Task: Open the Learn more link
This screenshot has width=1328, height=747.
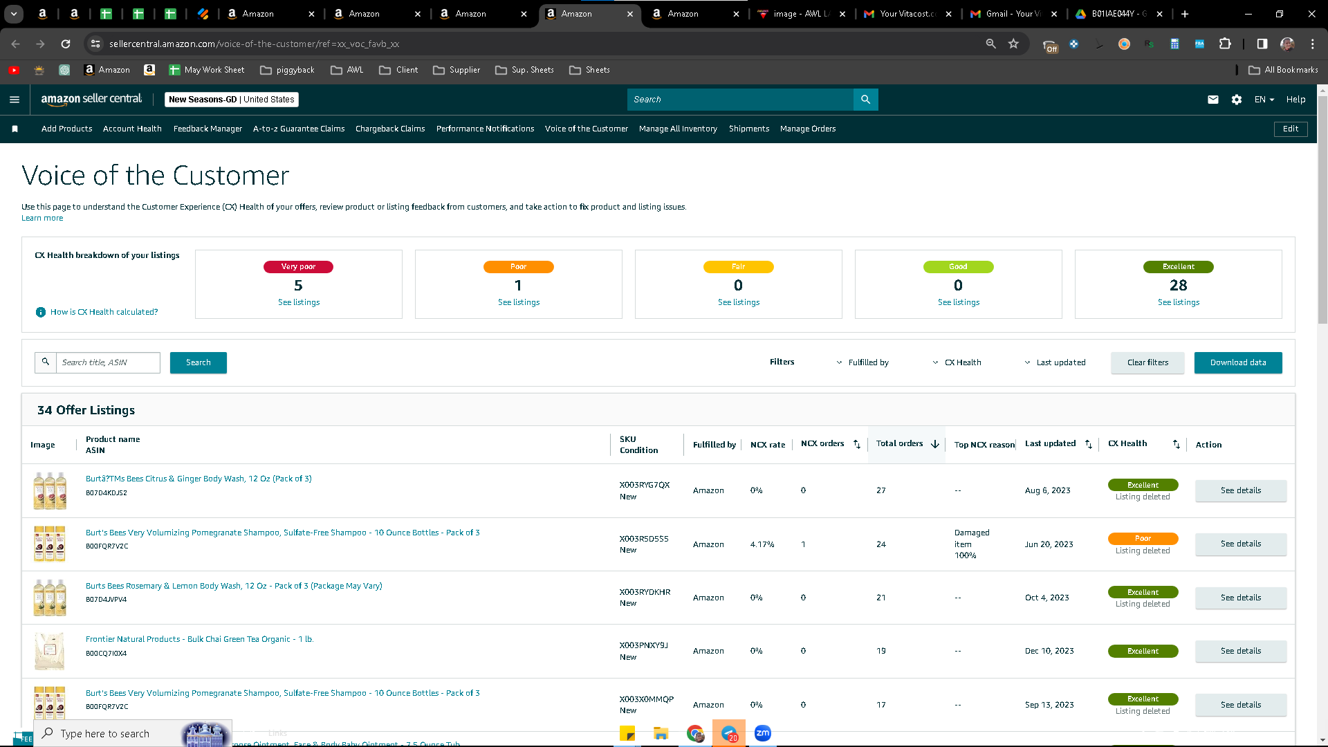Action: tap(42, 218)
